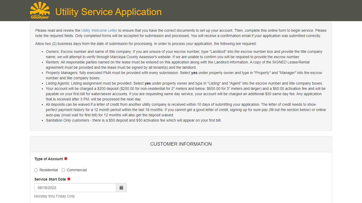362x203 pixels.
Task: Click the Renters bullet text
Action: pos(178,65)
